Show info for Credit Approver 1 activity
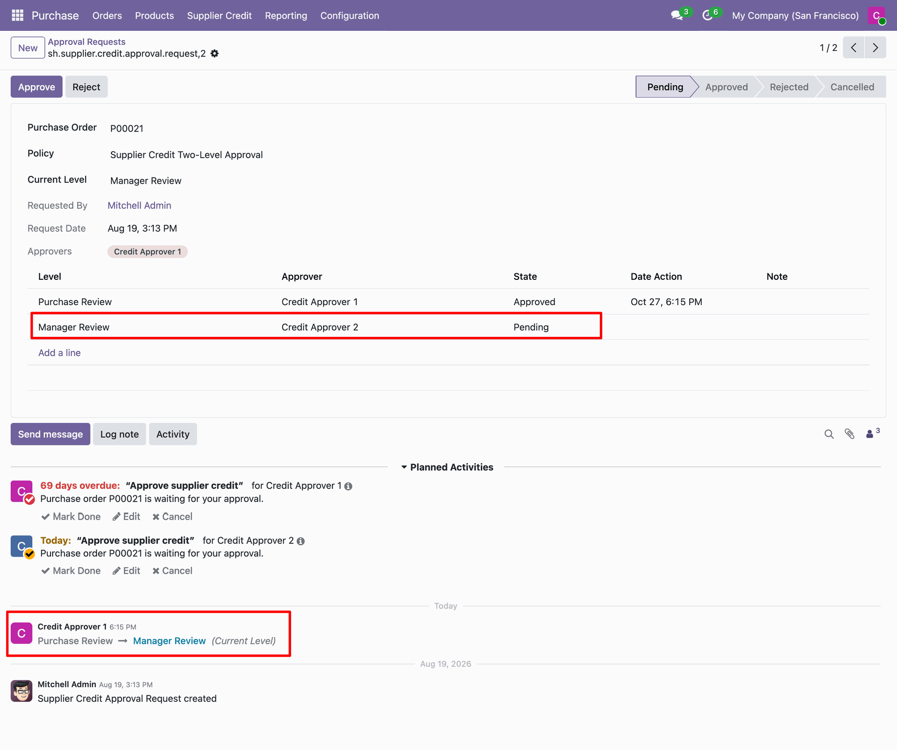Viewport: 897px width, 750px height. 348,486
